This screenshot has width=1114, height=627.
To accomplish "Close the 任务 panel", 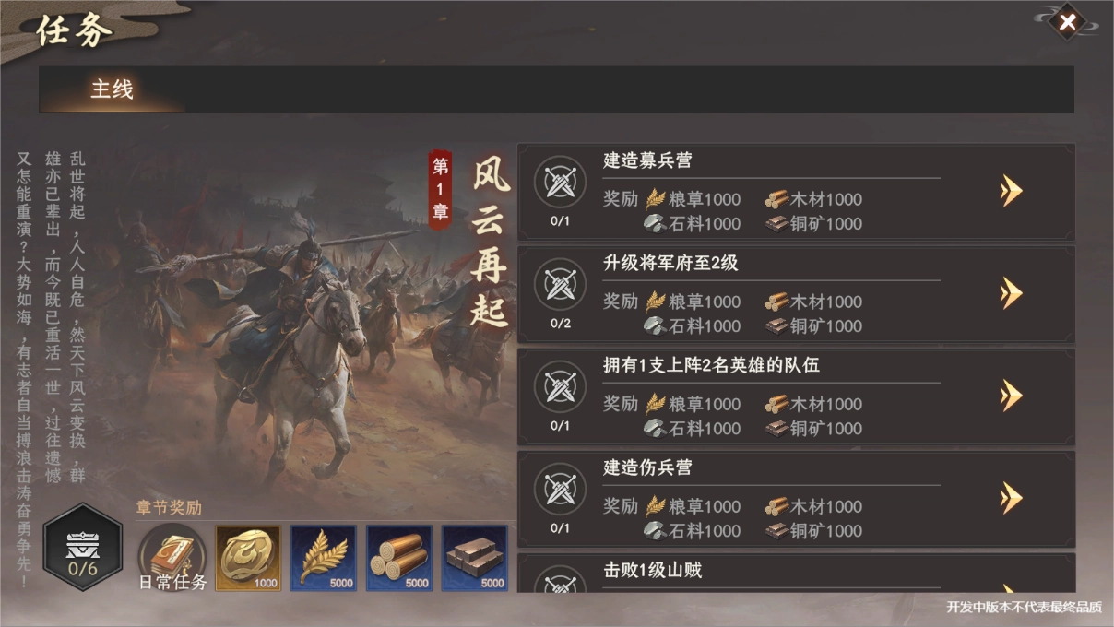I will pyautogui.click(x=1067, y=22).
